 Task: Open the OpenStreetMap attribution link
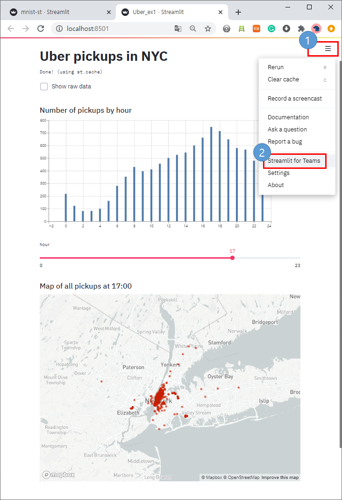point(242,478)
